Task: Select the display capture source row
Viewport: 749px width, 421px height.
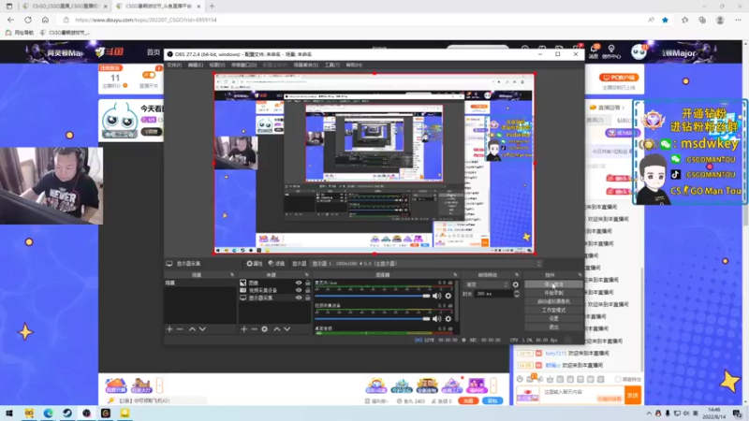Action: click(274, 298)
